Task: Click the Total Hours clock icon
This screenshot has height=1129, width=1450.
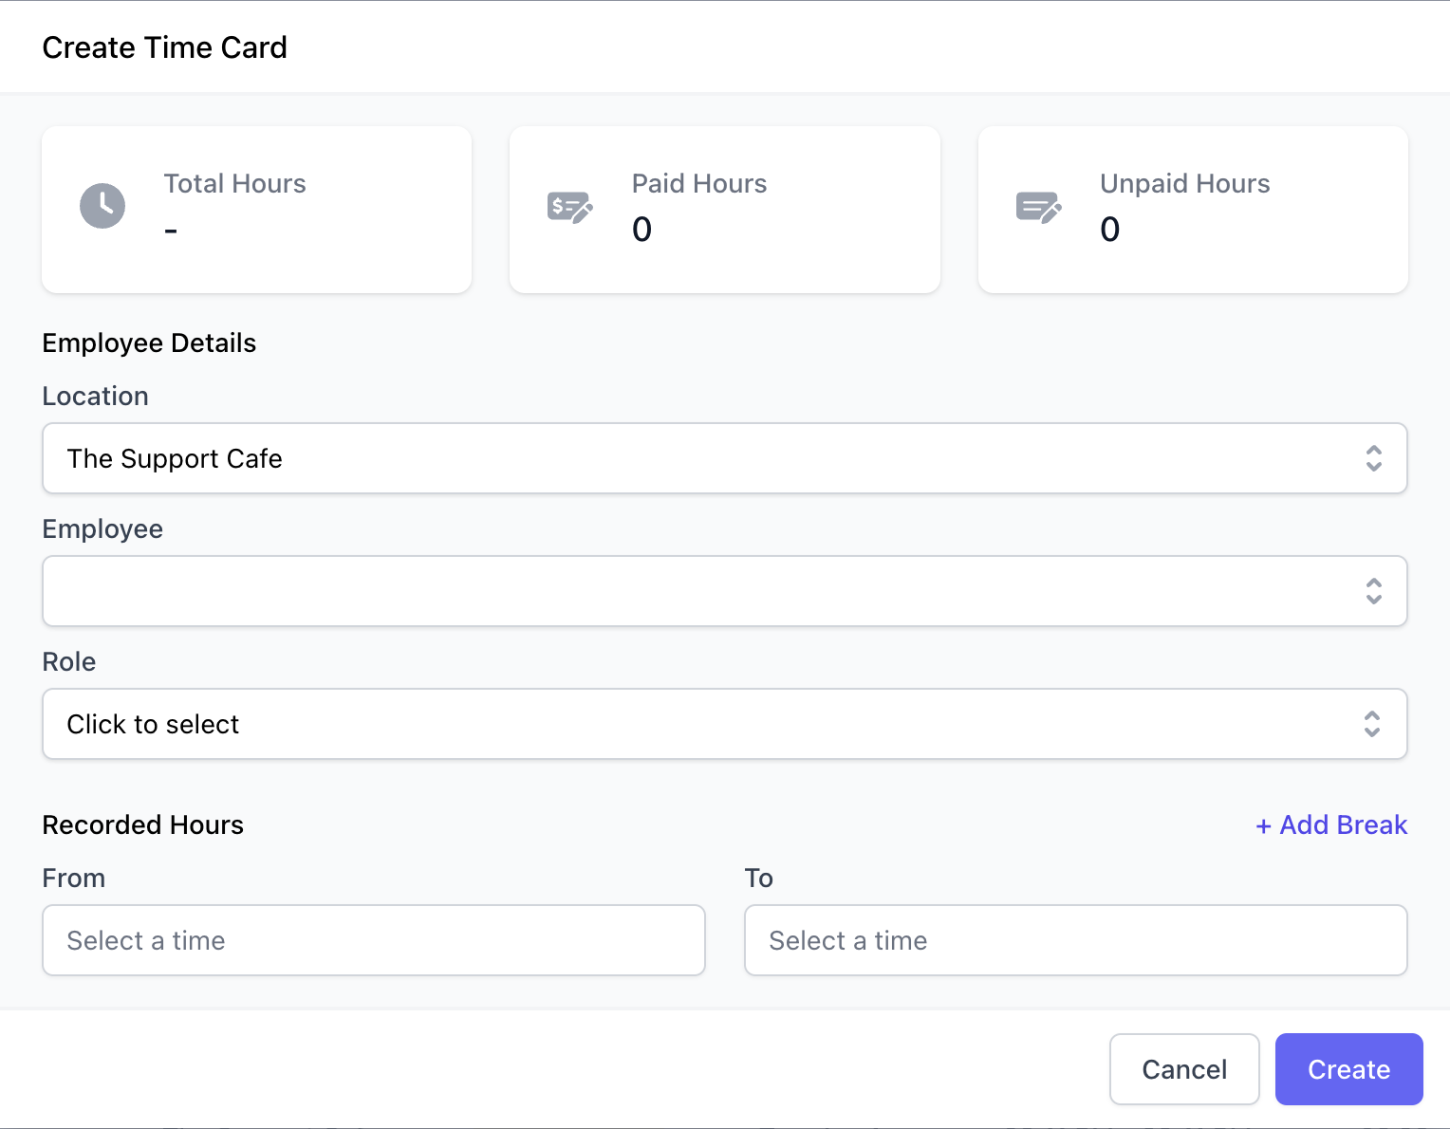Action: 102,206
